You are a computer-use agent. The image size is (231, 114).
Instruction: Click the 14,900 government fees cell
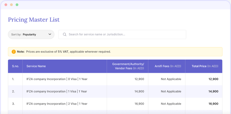pyautogui.click(x=139, y=91)
